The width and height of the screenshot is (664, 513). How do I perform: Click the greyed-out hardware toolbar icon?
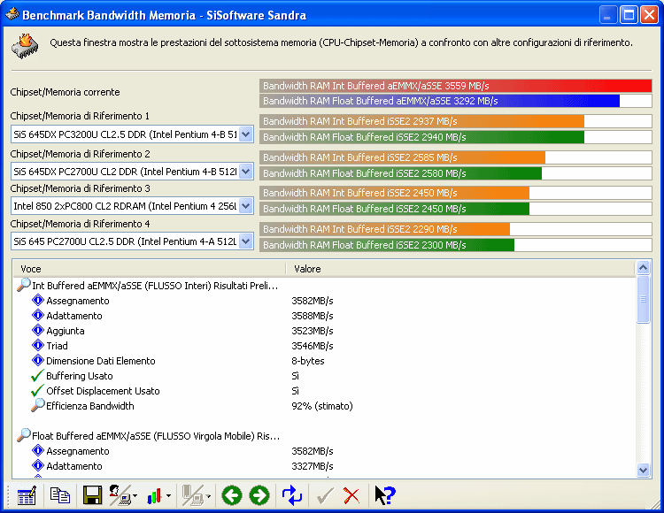pyautogui.click(x=193, y=495)
